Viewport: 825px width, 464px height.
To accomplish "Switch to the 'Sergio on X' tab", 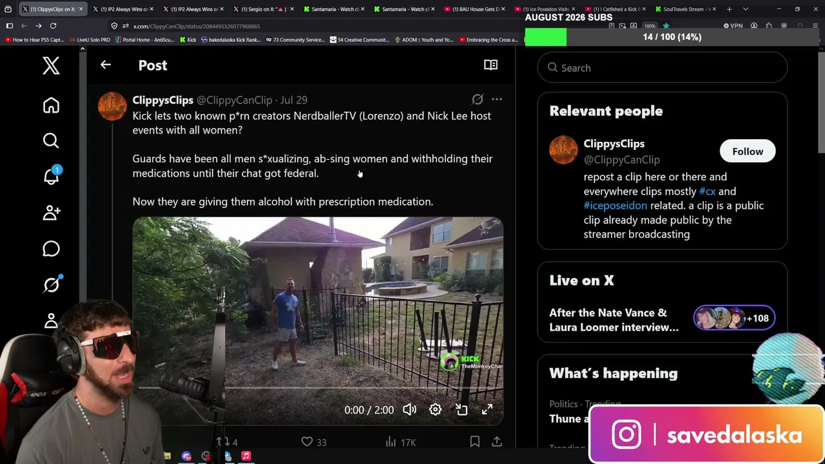I will click(x=263, y=9).
